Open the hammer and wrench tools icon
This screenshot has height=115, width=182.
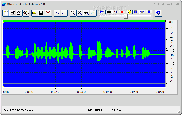(26, 13)
